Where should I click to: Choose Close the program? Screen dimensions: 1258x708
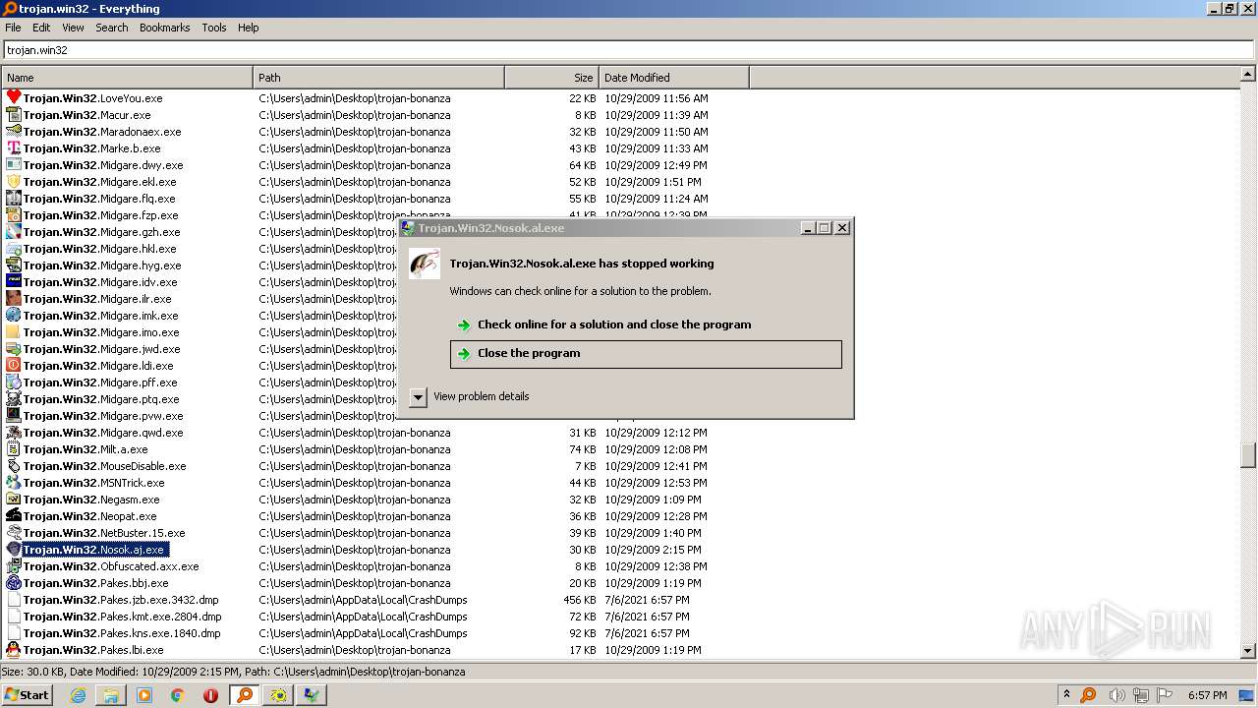646,354
